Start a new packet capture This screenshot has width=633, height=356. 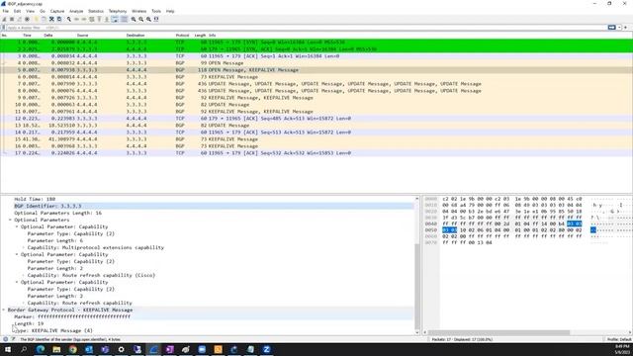coord(4,19)
